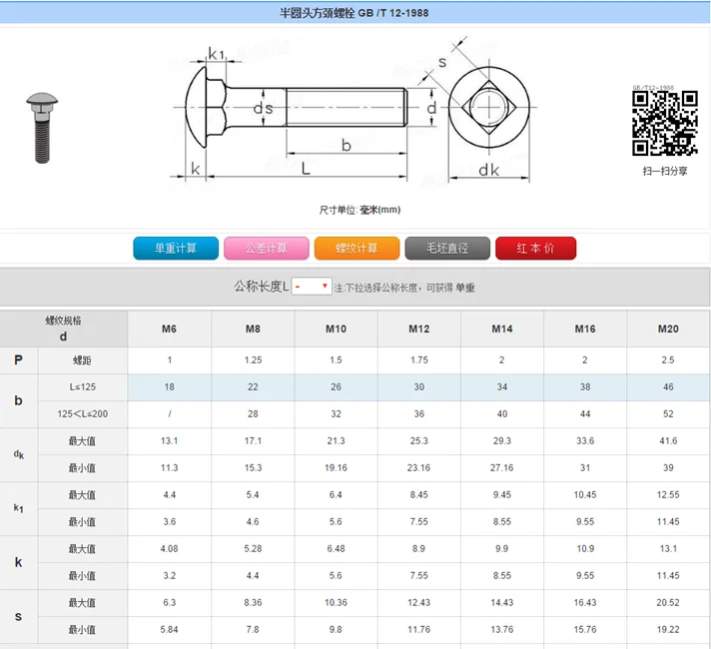This screenshot has height=649, width=711.
Task: Click the L≤125 row label
Action: pyautogui.click(x=82, y=387)
